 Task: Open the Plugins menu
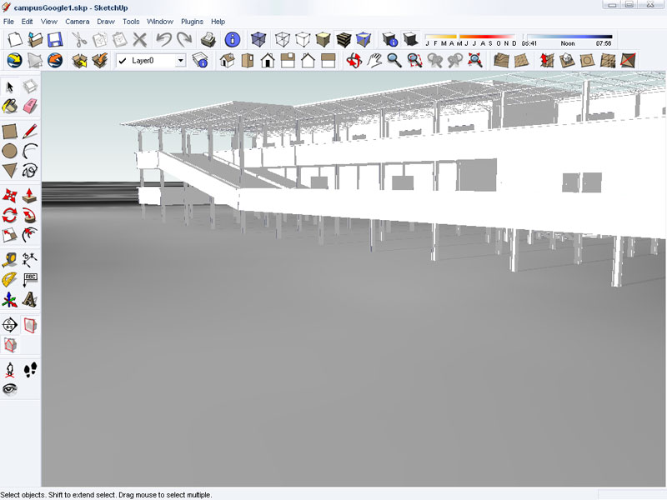point(192,21)
